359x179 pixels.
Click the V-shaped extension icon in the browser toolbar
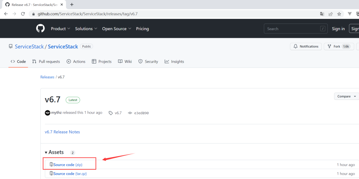tap(350, 14)
